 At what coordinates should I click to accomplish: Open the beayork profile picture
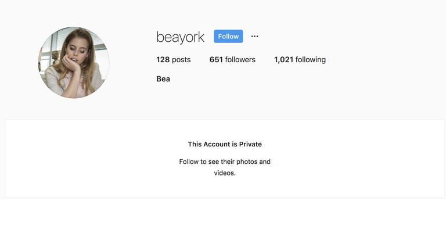tap(74, 63)
